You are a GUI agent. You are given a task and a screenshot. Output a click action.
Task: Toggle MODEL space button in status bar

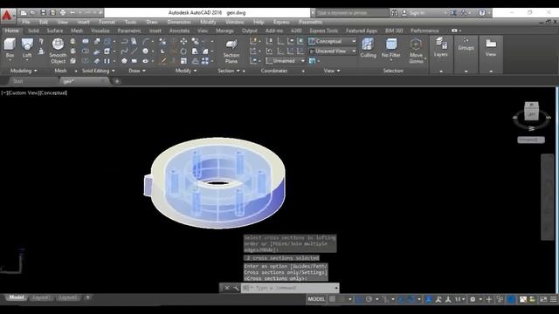[x=316, y=299]
